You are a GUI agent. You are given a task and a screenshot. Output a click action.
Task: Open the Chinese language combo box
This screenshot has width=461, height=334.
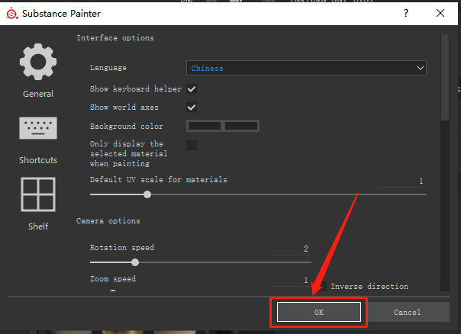[x=306, y=68]
